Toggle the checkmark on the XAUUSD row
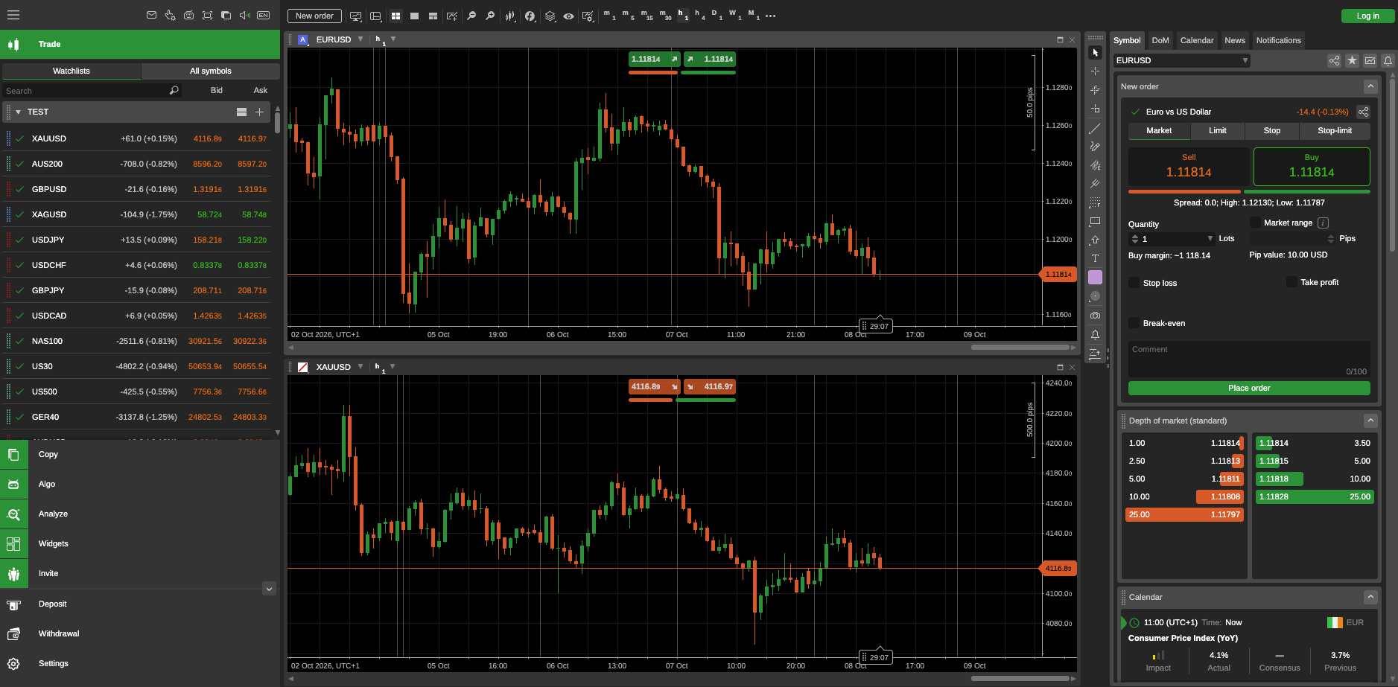The width and height of the screenshot is (1398, 687). (x=20, y=138)
